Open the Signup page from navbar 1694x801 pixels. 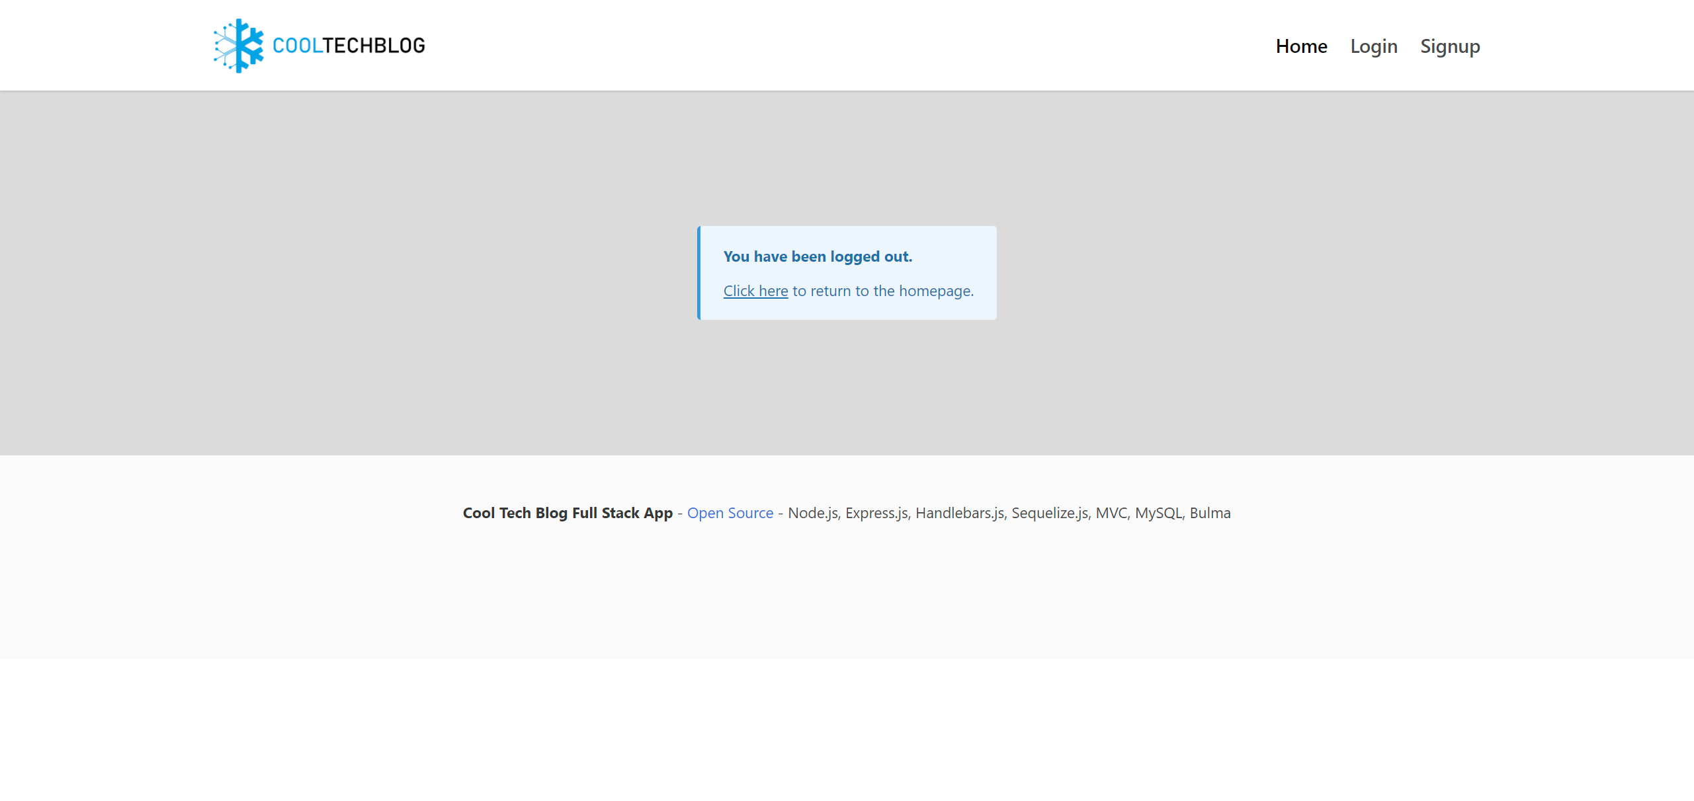1450,46
